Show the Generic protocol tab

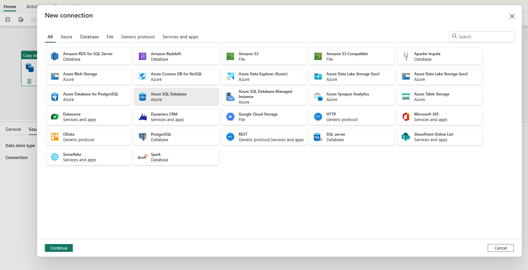pos(138,37)
